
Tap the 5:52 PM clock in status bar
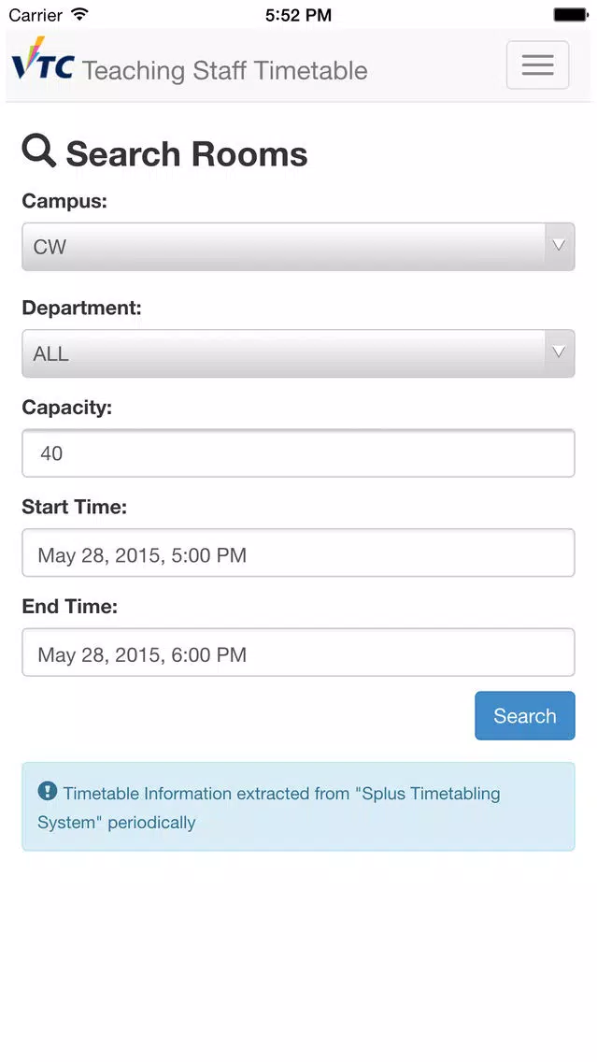(299, 15)
